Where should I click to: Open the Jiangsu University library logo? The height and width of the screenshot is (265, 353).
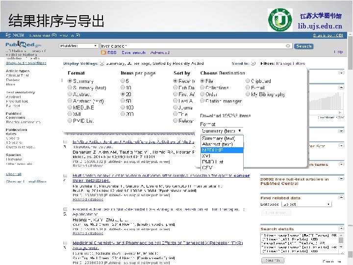[280, 20]
